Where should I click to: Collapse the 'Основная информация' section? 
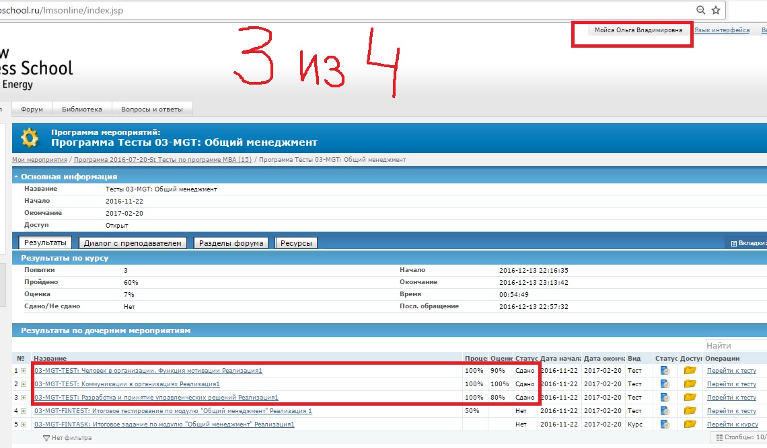[15, 177]
